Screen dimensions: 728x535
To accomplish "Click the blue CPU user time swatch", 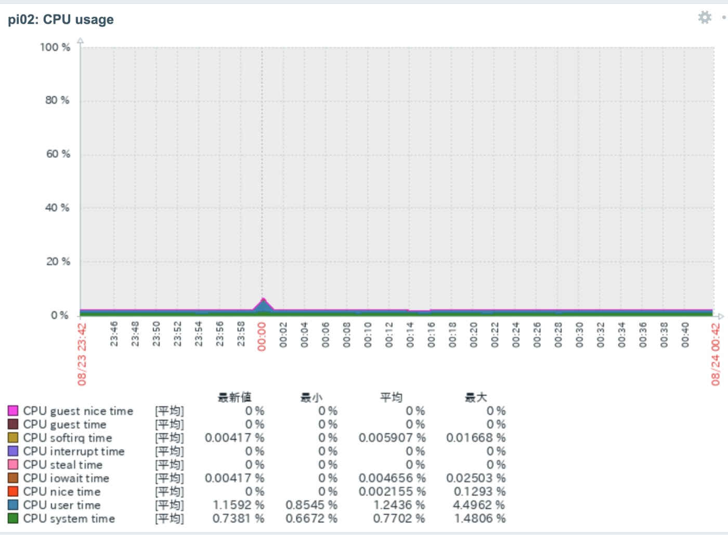I will 13,505.
